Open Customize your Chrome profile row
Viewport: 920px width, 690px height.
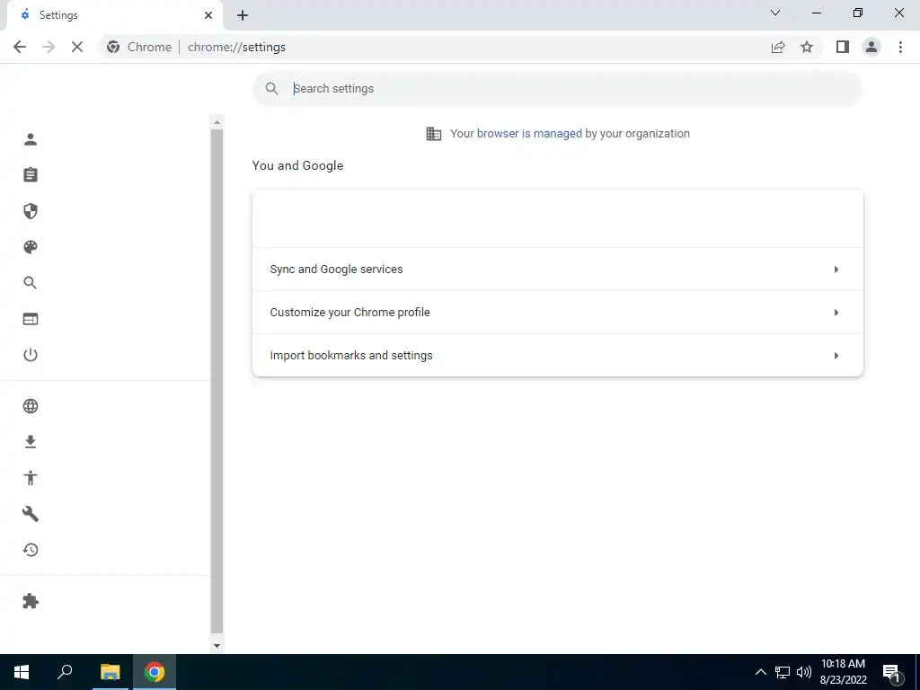click(557, 313)
